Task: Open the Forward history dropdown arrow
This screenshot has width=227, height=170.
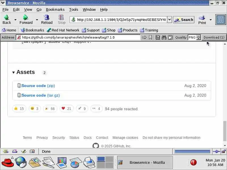Action: click(37, 20)
